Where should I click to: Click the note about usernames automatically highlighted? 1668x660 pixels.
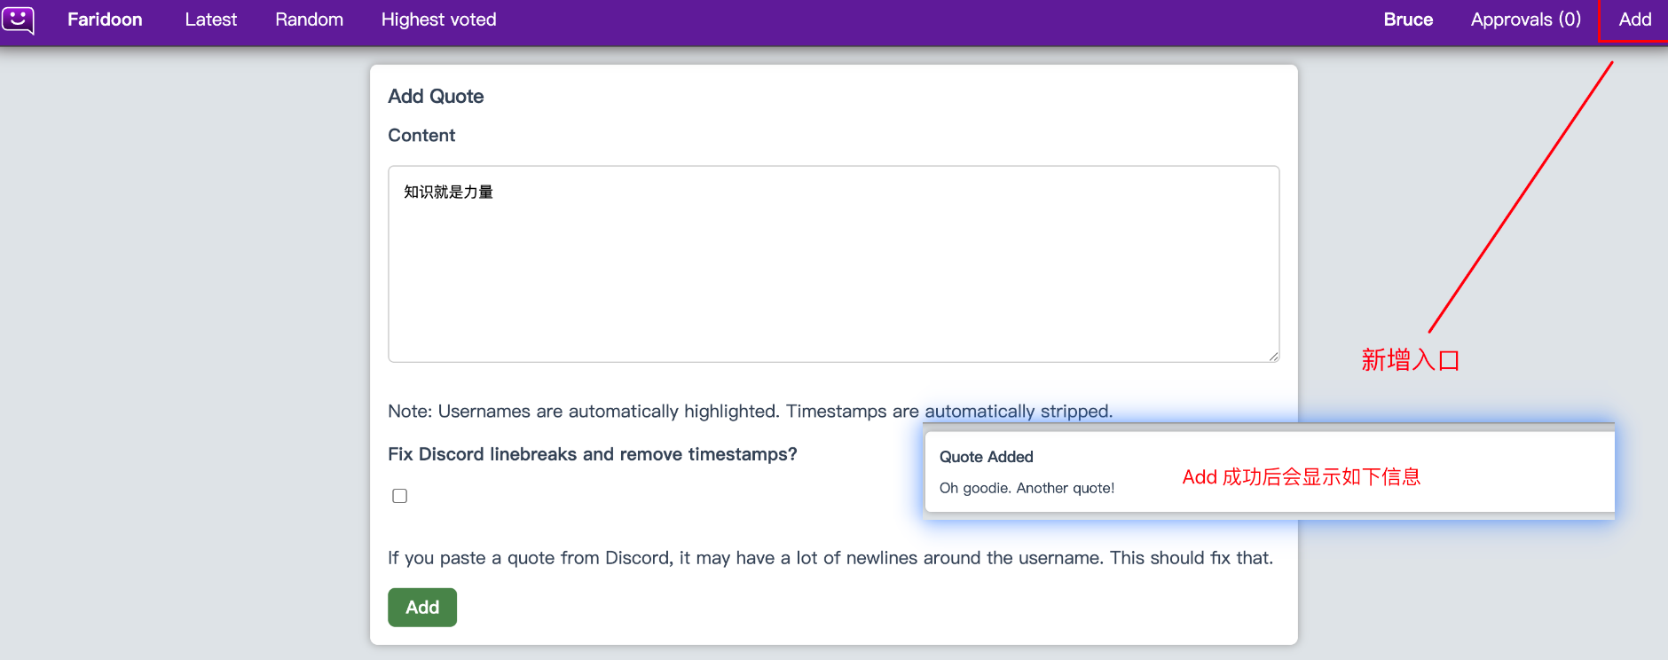click(x=750, y=412)
